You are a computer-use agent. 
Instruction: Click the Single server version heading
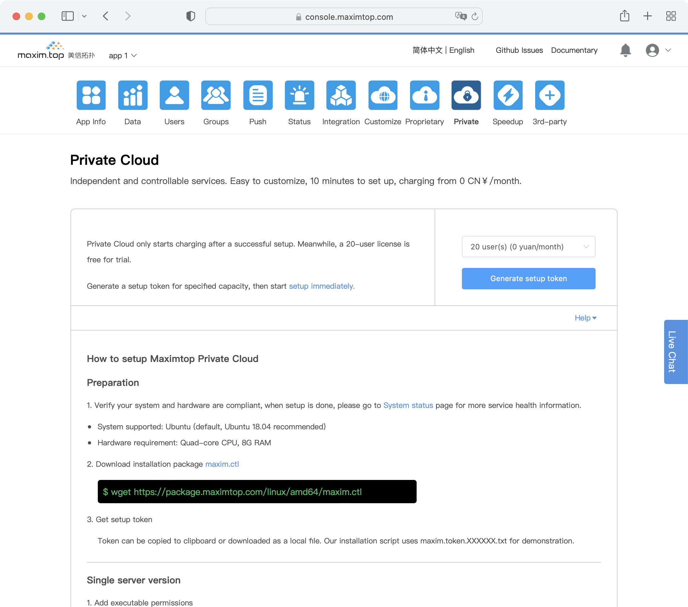coord(134,580)
